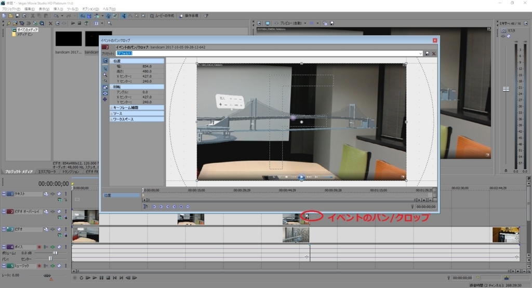The image size is (532, 288).
Task: Click the ムービーの作成 button
Action: (x=162, y=16)
